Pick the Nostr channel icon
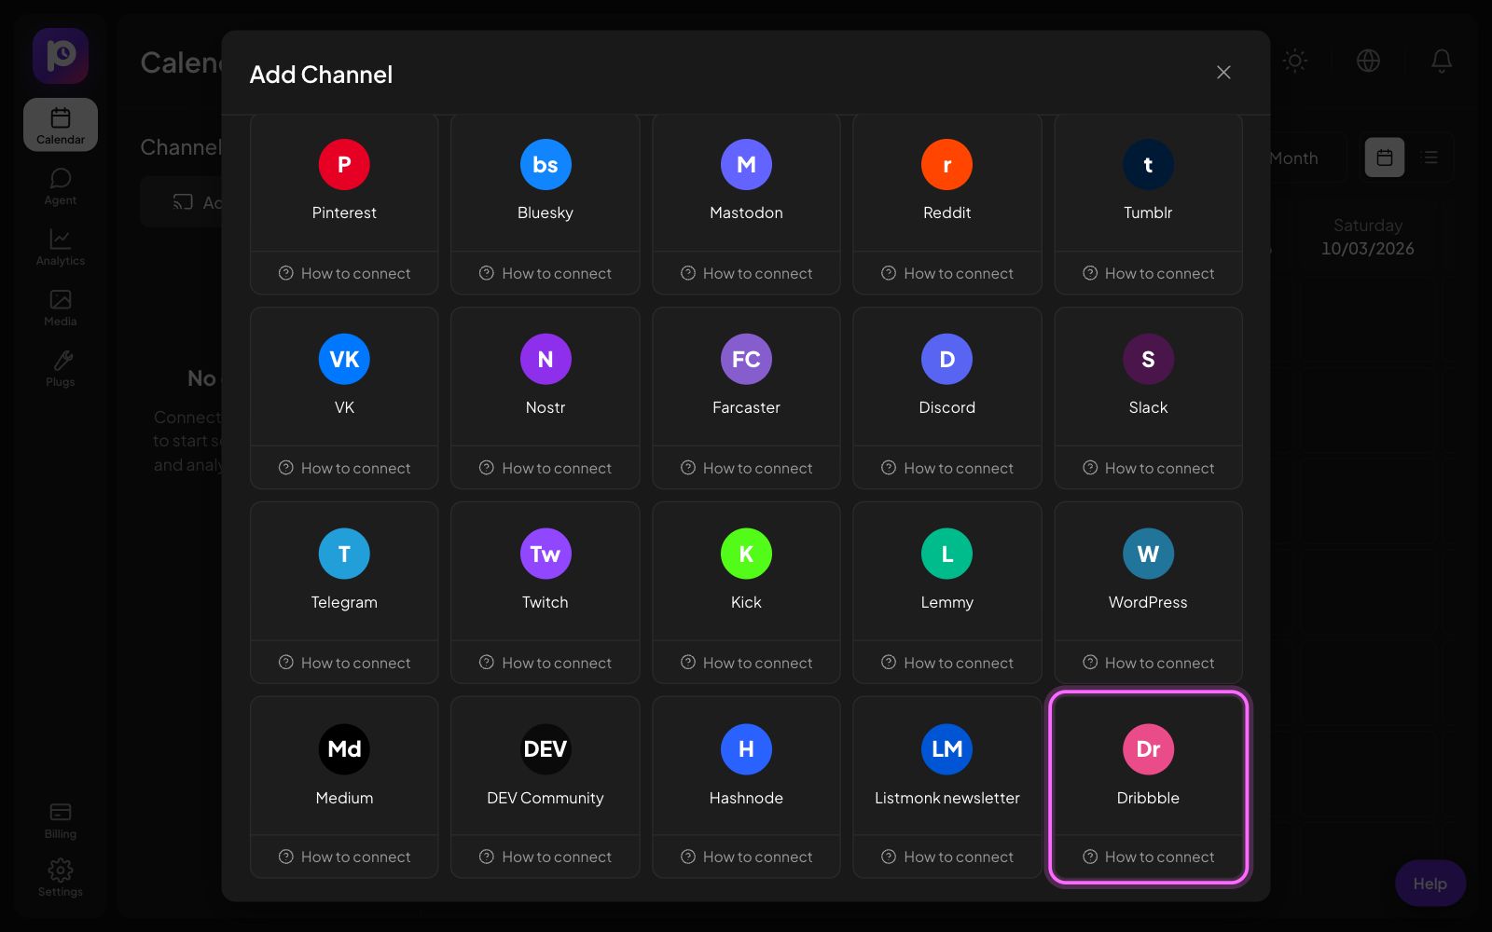This screenshot has height=932, width=1492. [x=546, y=359]
